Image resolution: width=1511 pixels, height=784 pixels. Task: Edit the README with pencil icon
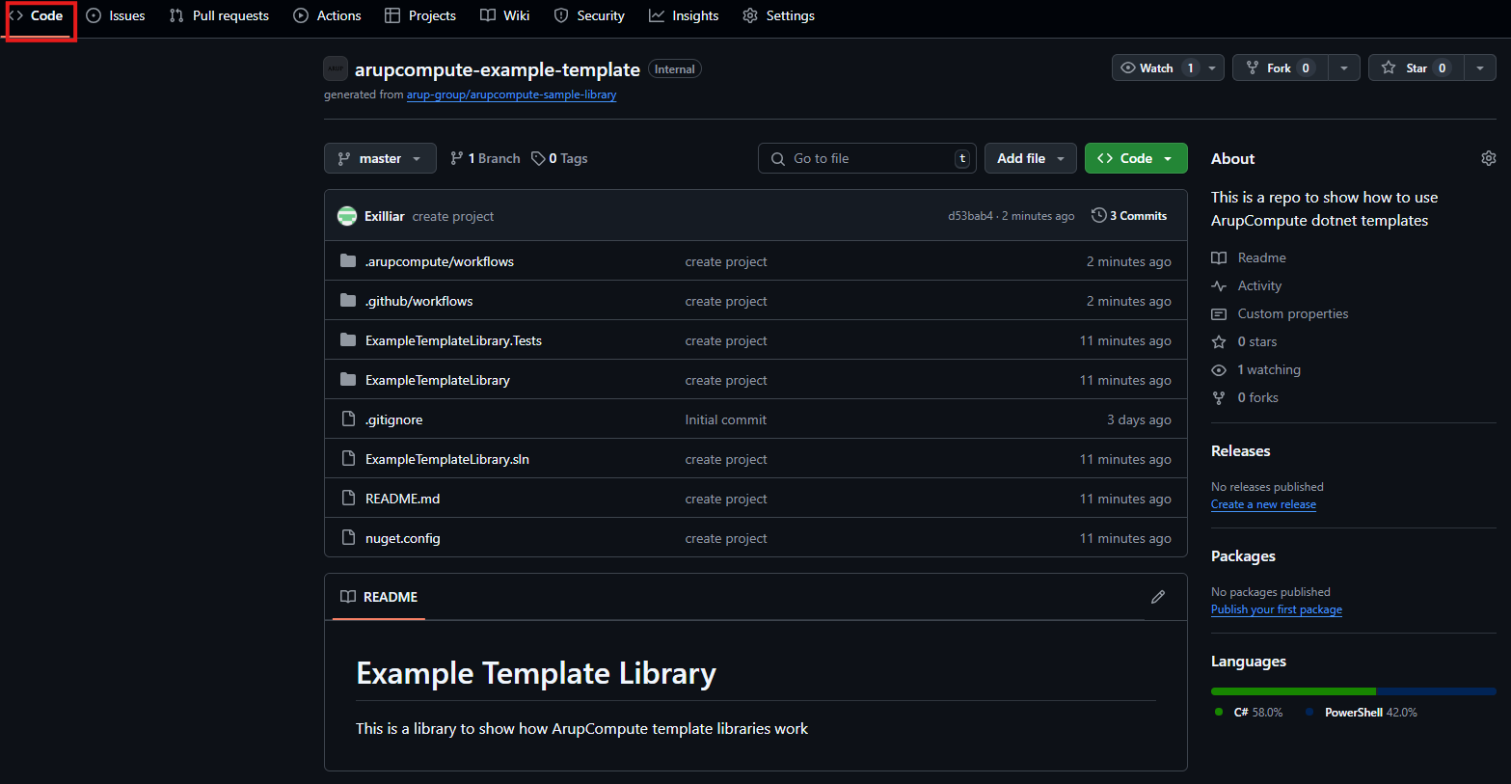1158,597
